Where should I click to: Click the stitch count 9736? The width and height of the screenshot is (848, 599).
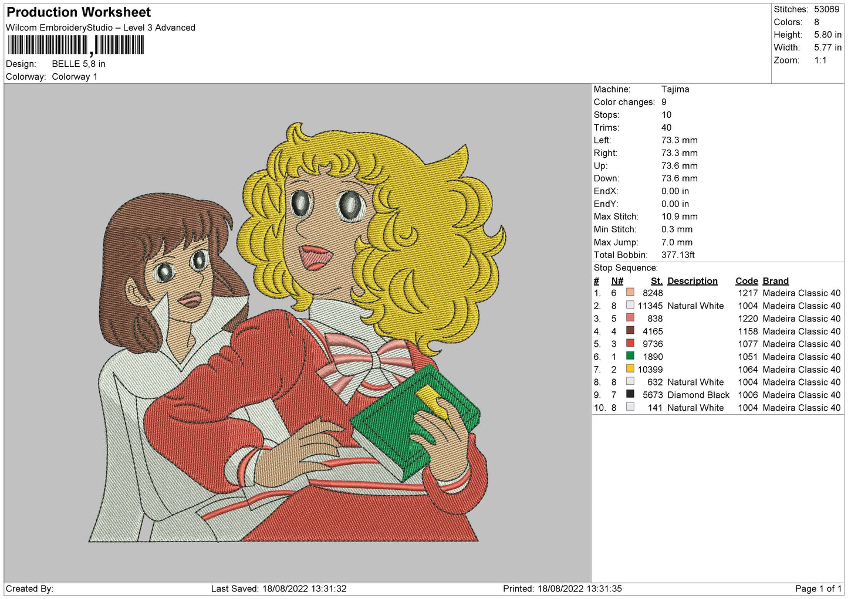click(x=653, y=344)
